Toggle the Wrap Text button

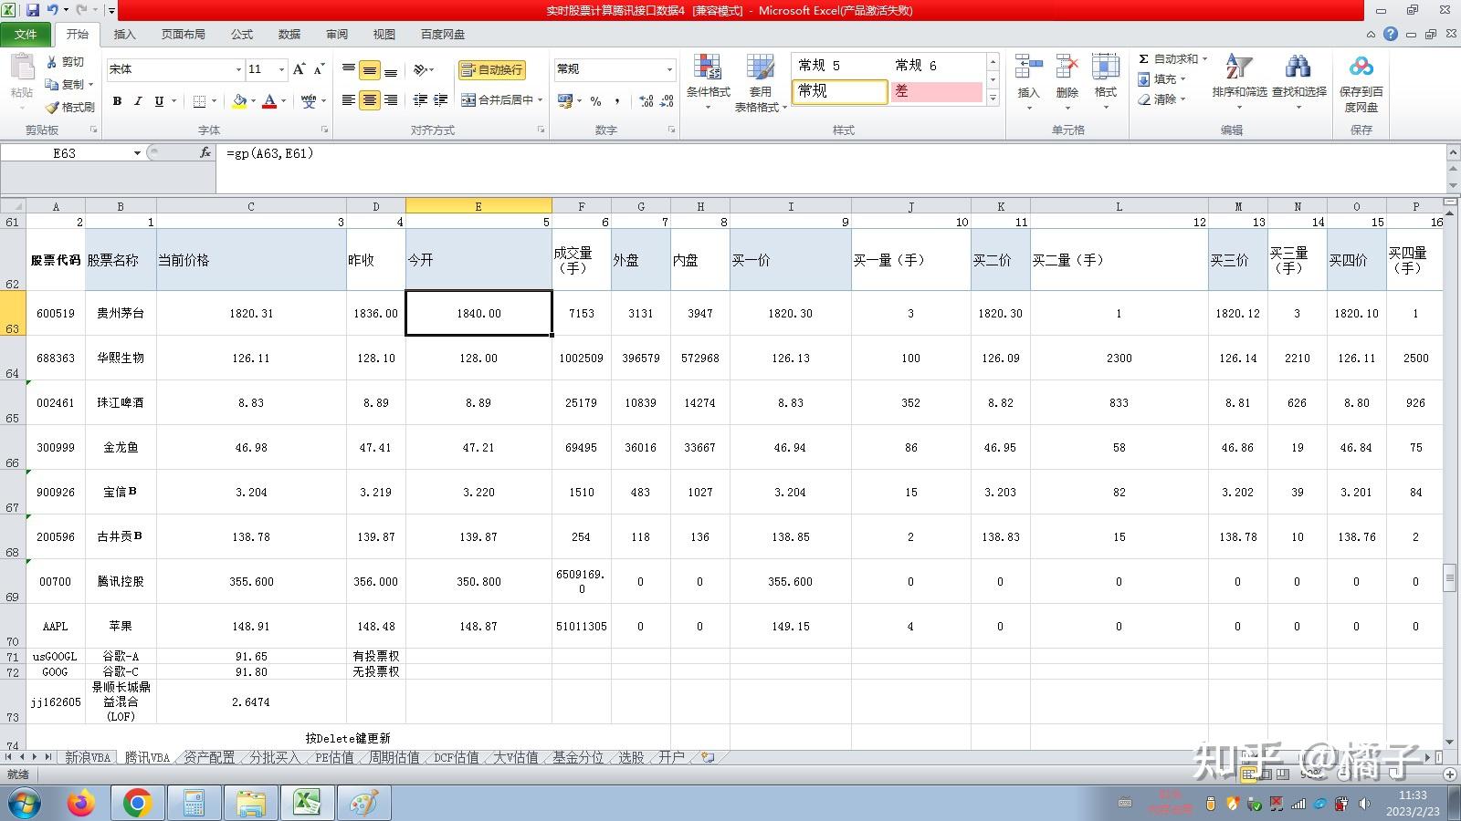coord(491,69)
